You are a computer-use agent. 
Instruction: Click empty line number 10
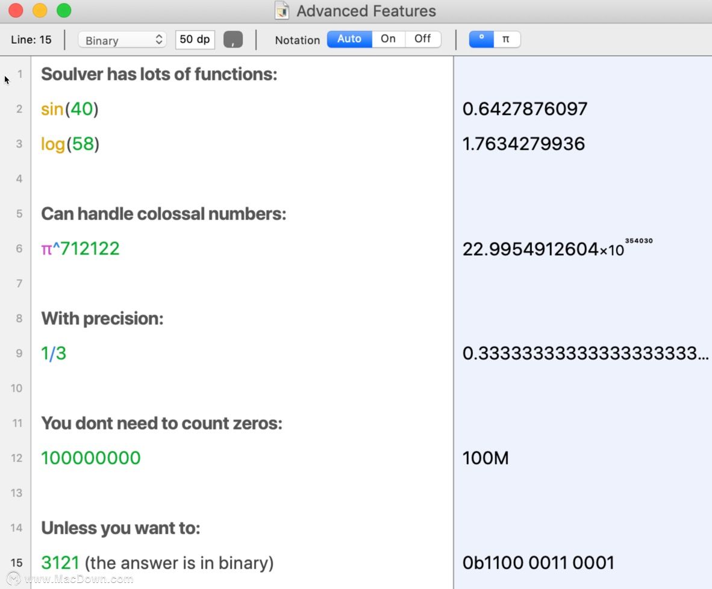16,388
